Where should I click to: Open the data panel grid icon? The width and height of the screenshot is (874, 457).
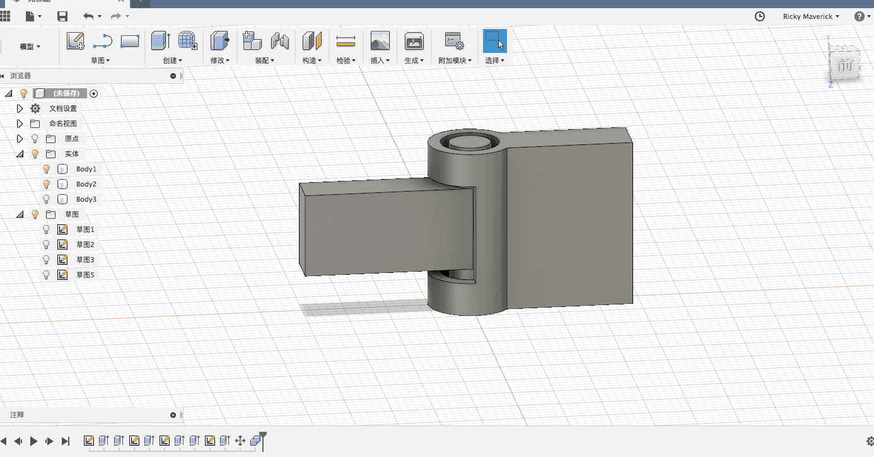click(5, 16)
